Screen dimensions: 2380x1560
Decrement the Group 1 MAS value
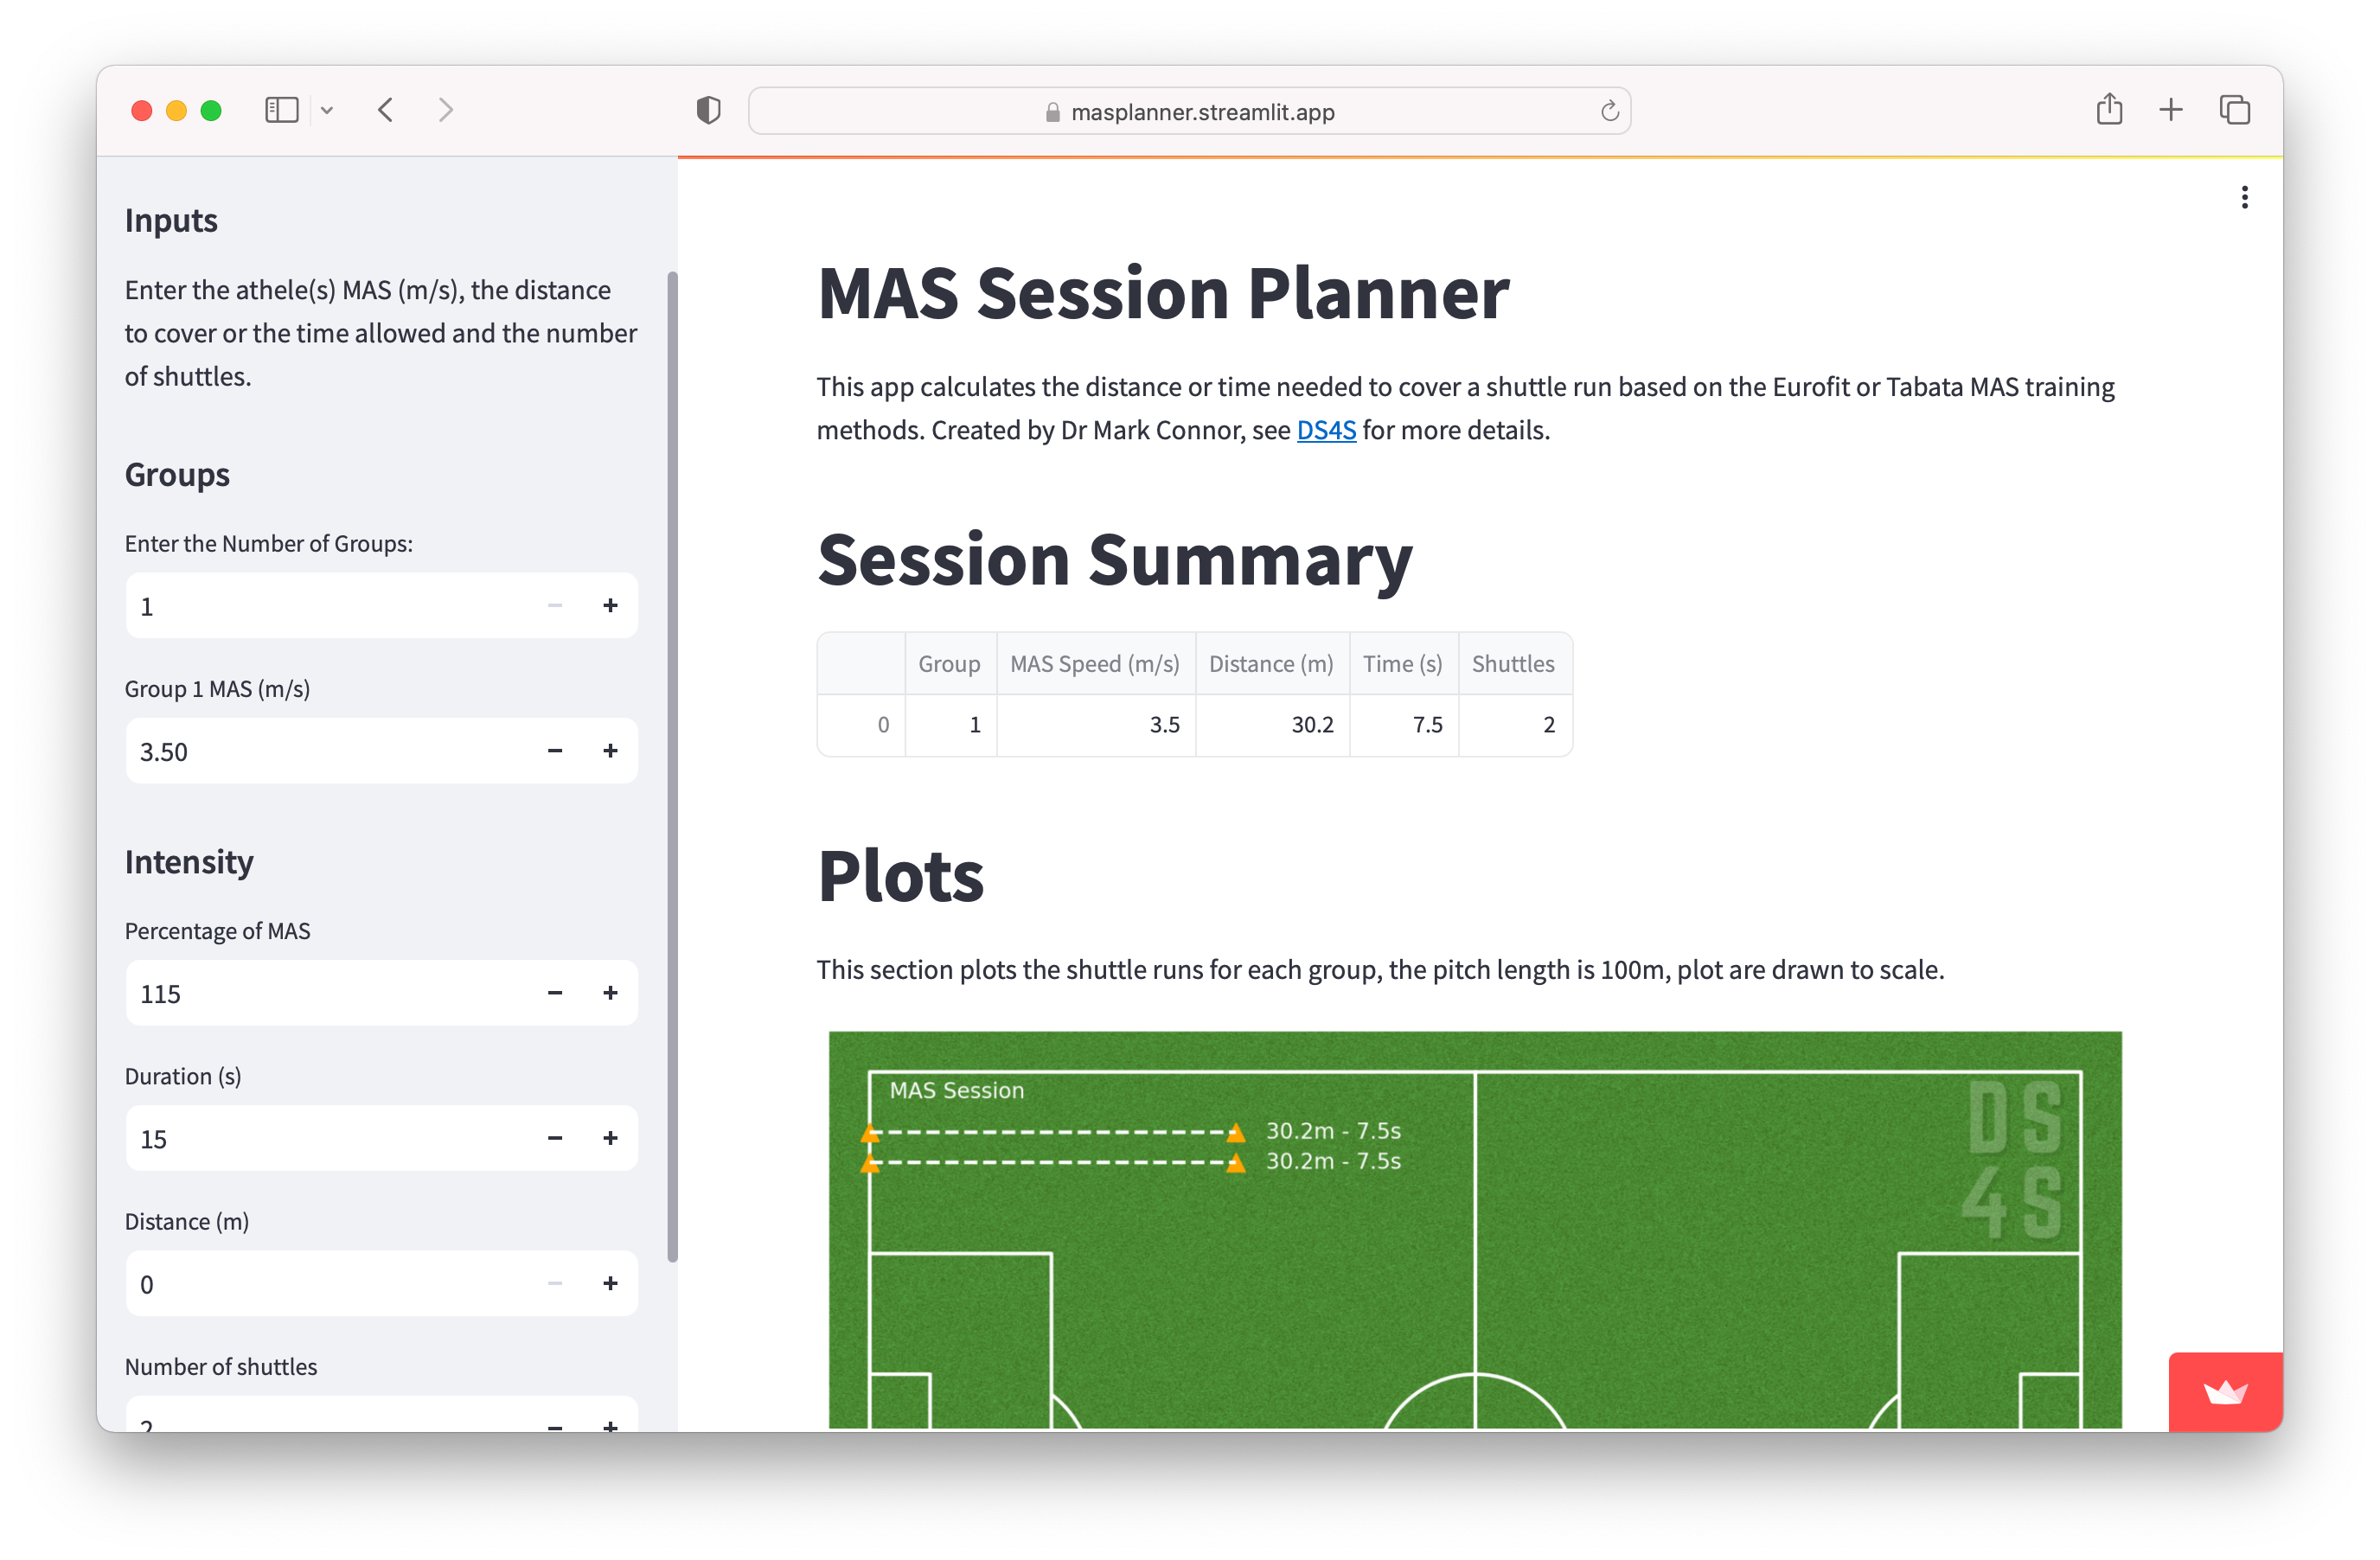click(x=554, y=750)
